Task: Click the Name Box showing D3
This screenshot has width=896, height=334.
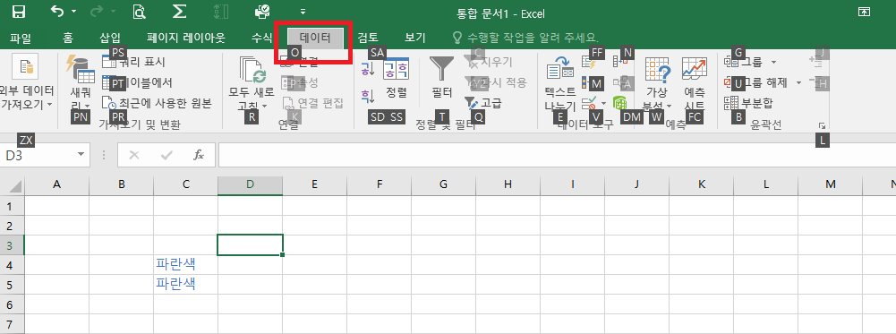Action: pos(37,155)
